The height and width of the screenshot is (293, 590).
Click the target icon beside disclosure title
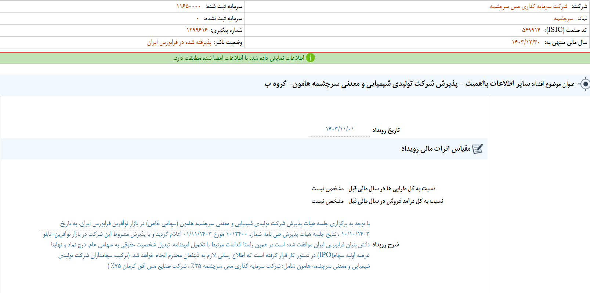pos(585,84)
